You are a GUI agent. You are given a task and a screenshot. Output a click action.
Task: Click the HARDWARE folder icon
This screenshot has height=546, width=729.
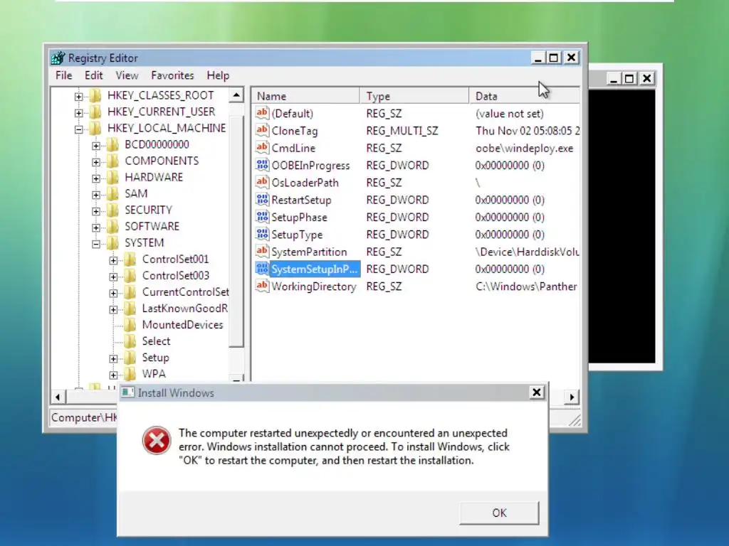pyautogui.click(x=112, y=177)
